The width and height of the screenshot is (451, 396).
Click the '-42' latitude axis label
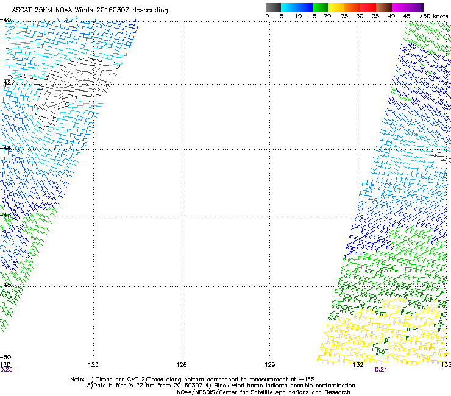click(x=5, y=82)
